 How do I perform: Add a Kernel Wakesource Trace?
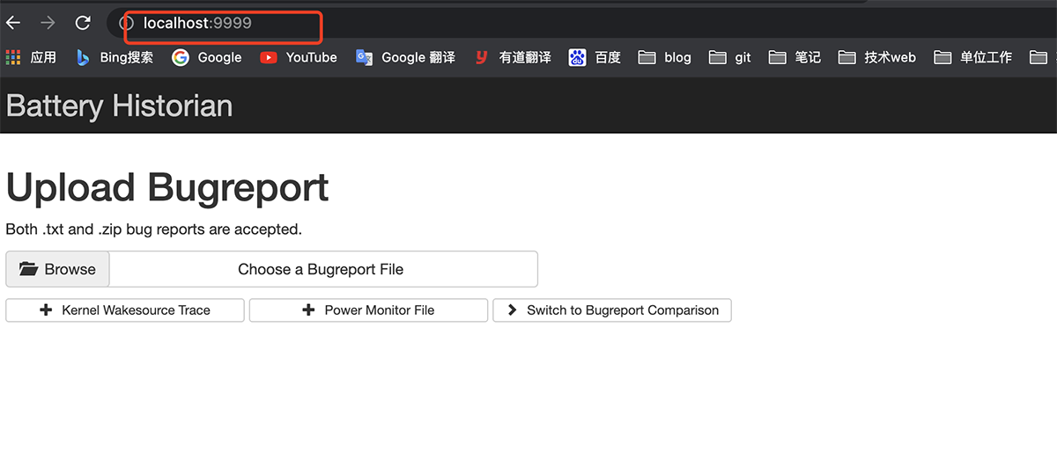tap(125, 310)
